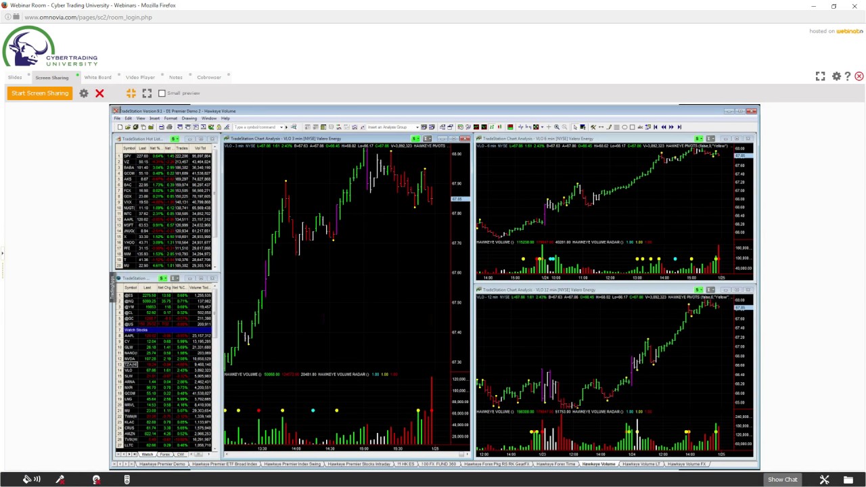Open the green S dropdown on VLO 3 min chart
This screenshot has width=866, height=487.
point(417,139)
